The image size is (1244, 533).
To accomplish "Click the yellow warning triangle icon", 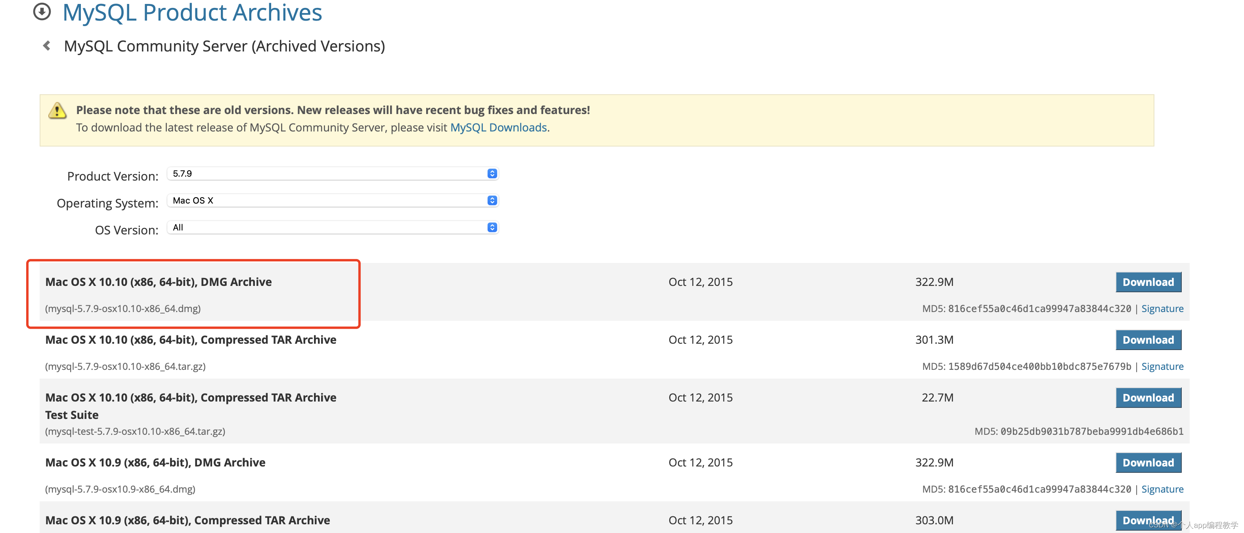I will click(x=57, y=110).
